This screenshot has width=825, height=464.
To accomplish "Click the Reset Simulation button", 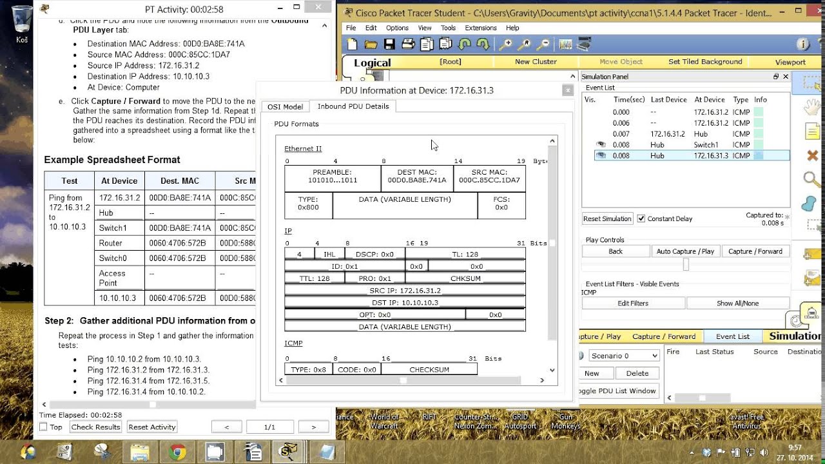I will pyautogui.click(x=608, y=218).
